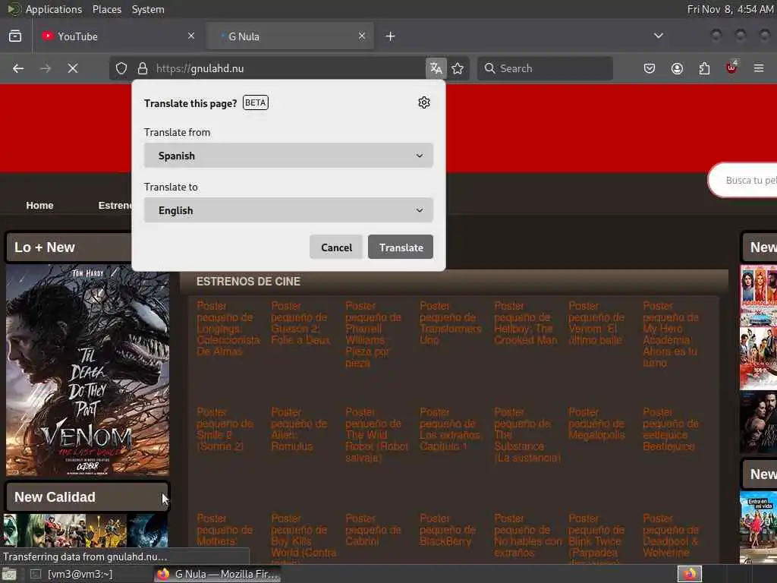Screen dimensions: 777x583
Task: Open the Firefox hamburger menu
Action: [x=759, y=68]
